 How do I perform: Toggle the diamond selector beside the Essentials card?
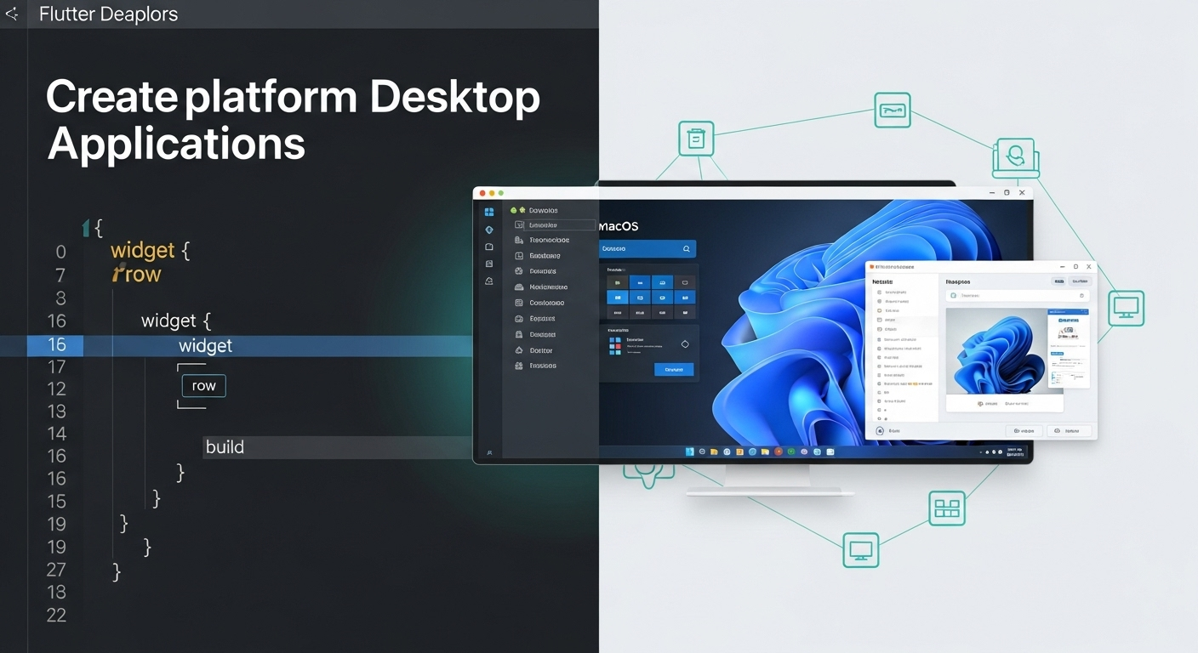tap(684, 344)
